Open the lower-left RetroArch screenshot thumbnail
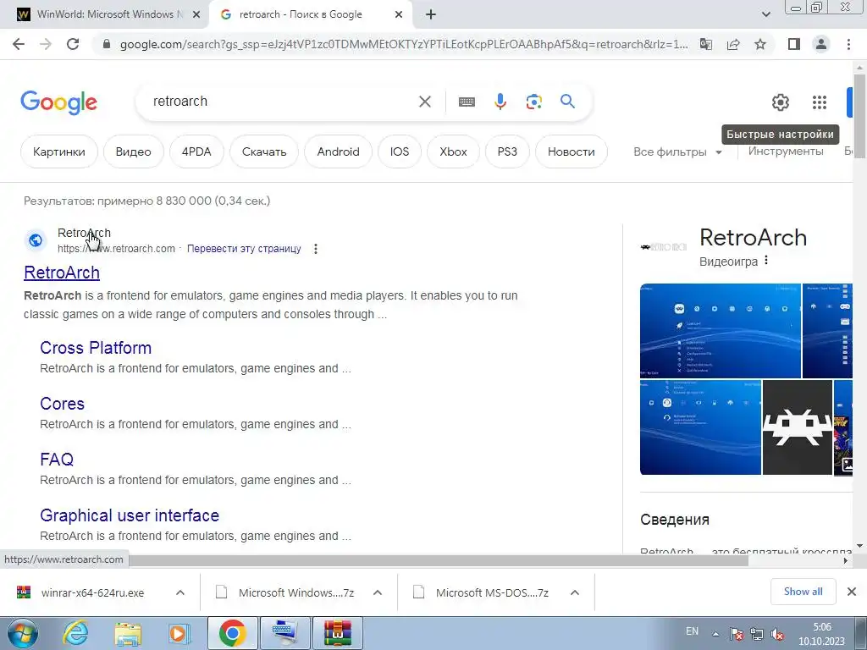Viewport: 867px width, 650px height. [700, 427]
